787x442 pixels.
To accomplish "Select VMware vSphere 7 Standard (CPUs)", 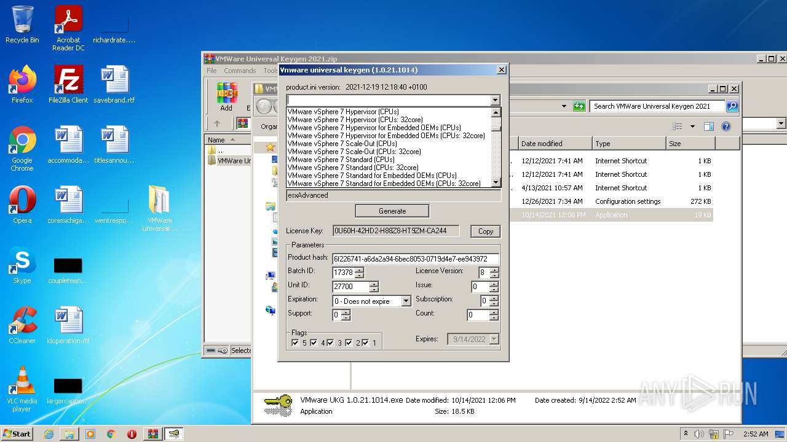I will point(341,160).
